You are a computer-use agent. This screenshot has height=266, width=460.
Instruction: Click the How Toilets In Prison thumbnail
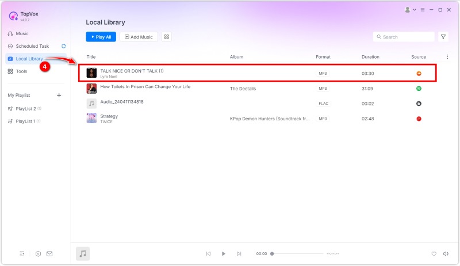tap(91, 88)
